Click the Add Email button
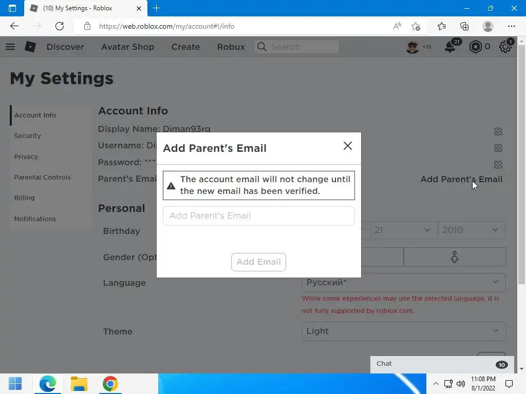Screen dimensions: 526x394 259,262
